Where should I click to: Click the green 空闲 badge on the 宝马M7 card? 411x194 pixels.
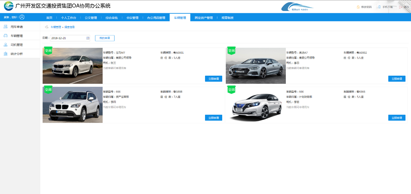(x=48, y=51)
